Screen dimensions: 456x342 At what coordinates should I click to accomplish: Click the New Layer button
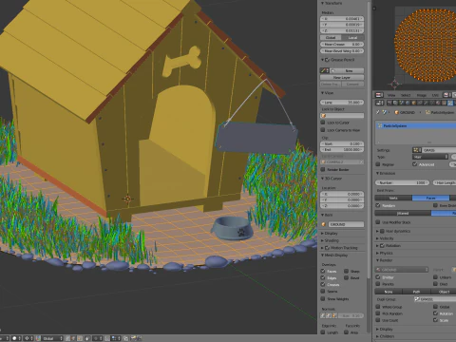click(342, 77)
